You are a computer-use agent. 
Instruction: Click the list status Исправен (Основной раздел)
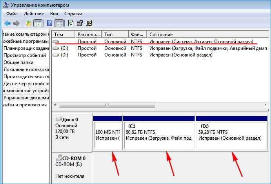pos(181,55)
